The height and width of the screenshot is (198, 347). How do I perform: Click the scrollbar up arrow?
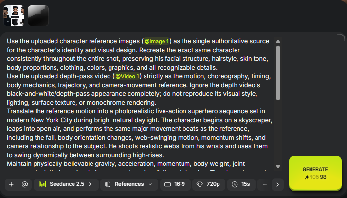click(x=278, y=41)
